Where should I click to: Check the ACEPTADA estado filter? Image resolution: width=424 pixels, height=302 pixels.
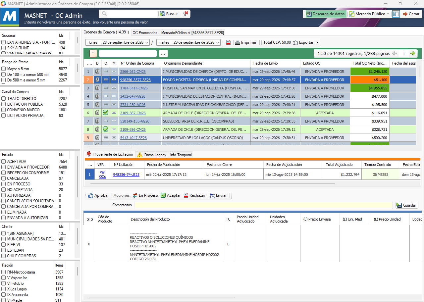3,162
